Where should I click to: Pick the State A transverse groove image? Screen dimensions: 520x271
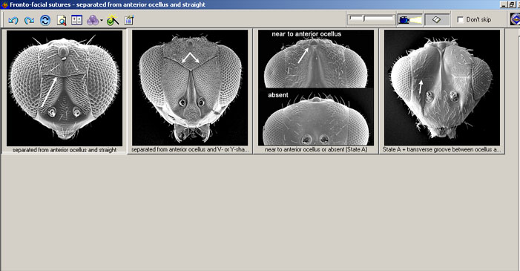pos(442,88)
